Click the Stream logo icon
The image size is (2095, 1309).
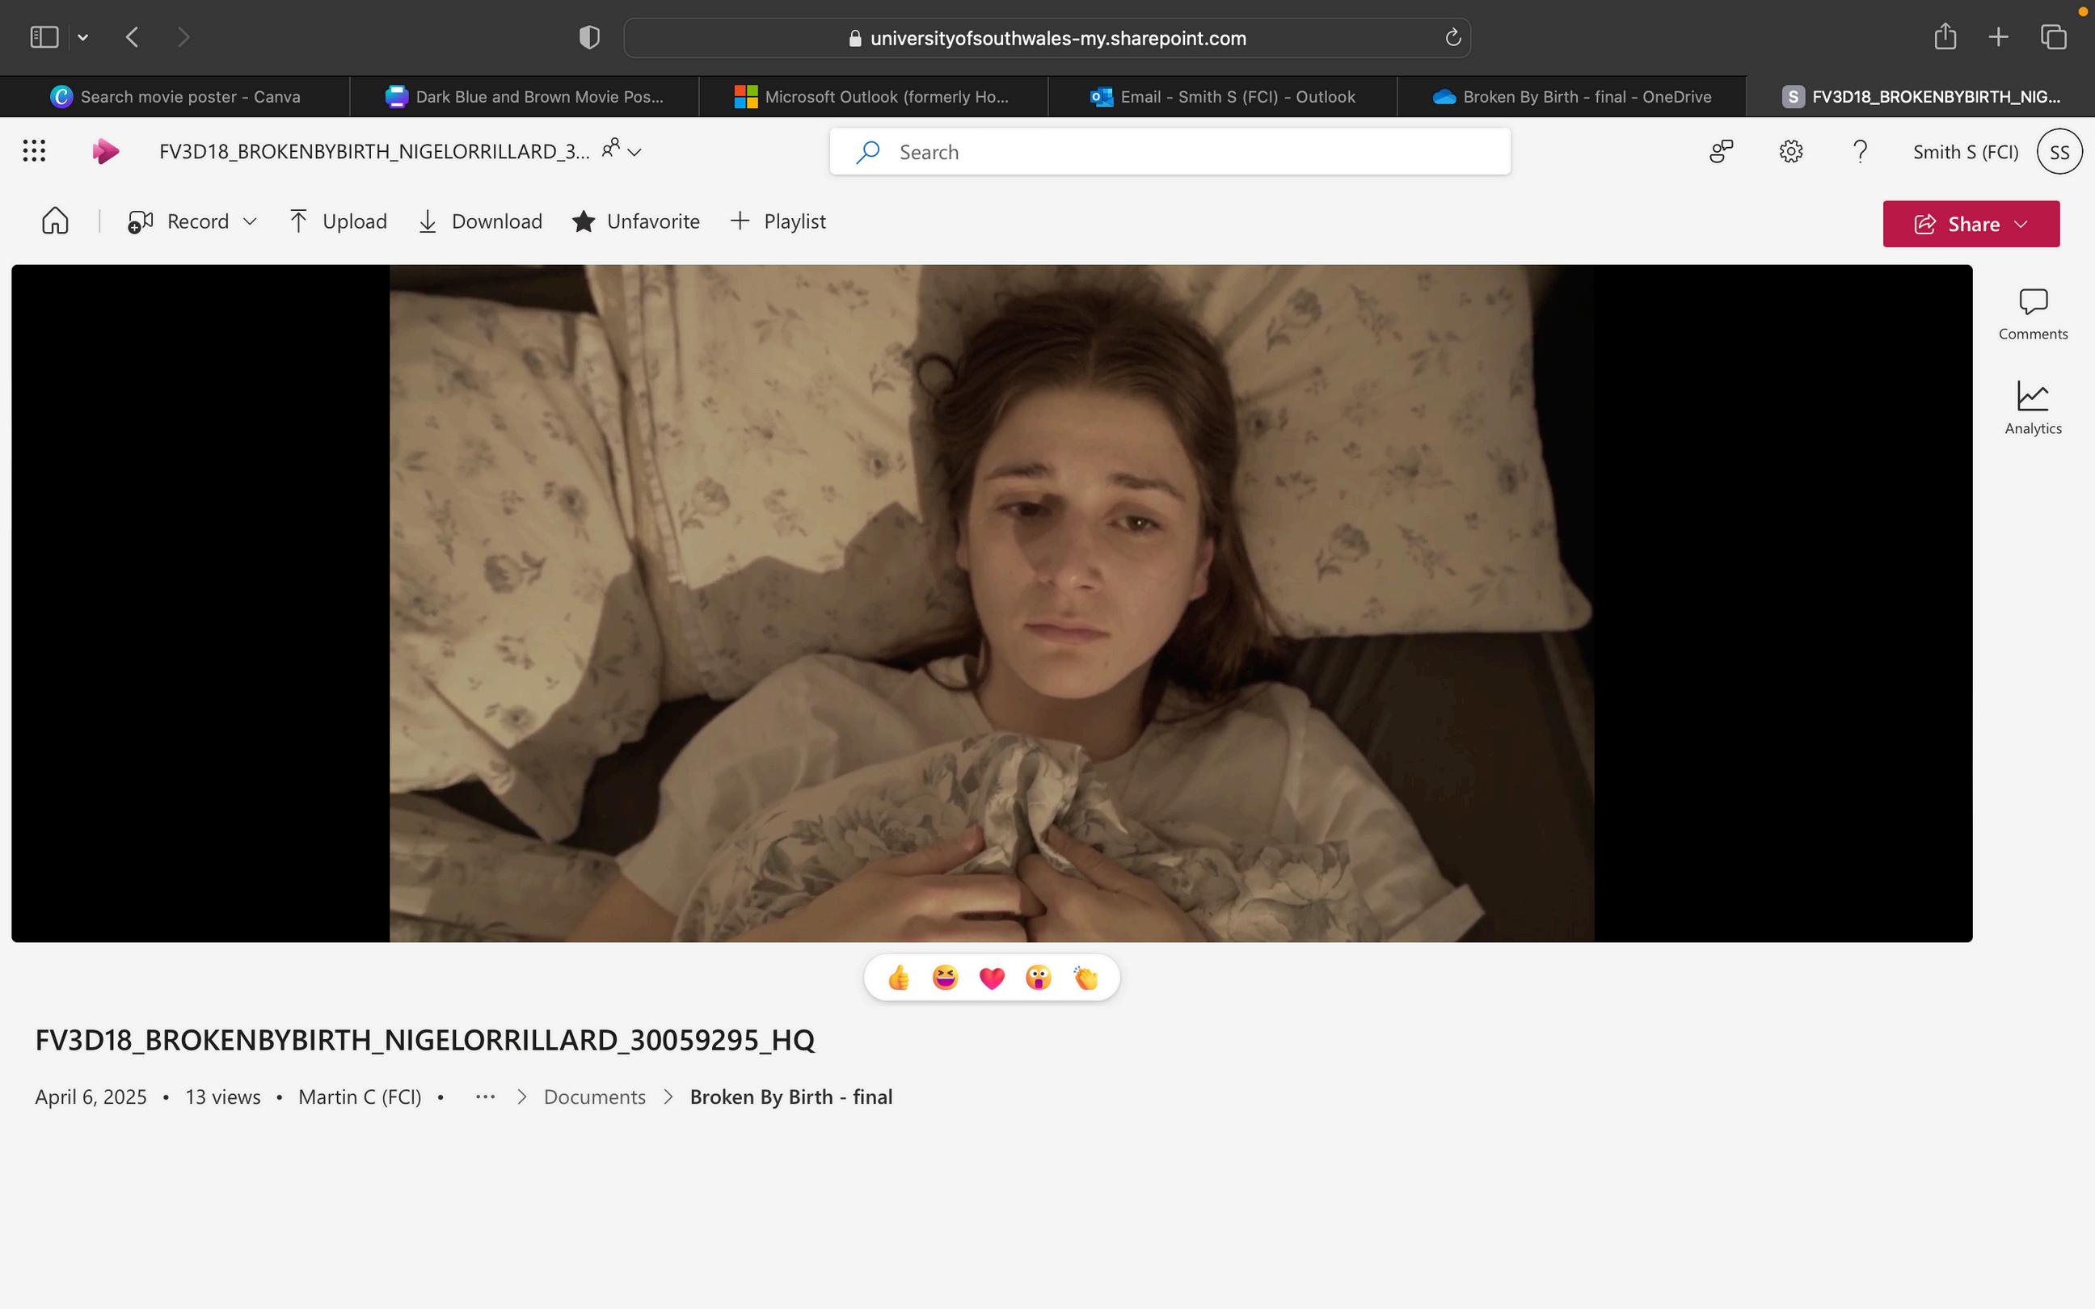[105, 152]
